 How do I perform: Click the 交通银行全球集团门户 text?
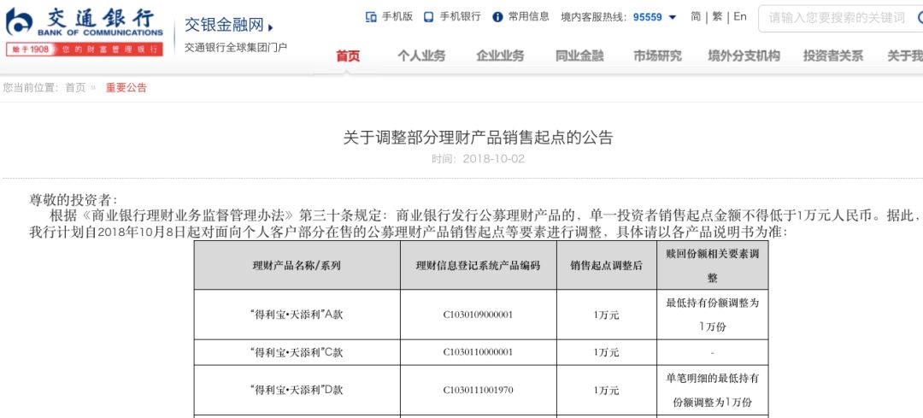pyautogui.click(x=236, y=48)
